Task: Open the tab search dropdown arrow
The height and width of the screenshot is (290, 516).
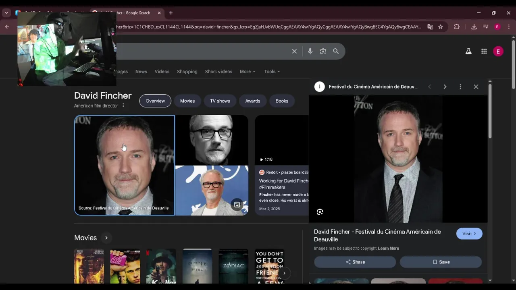Action: (x=6, y=13)
